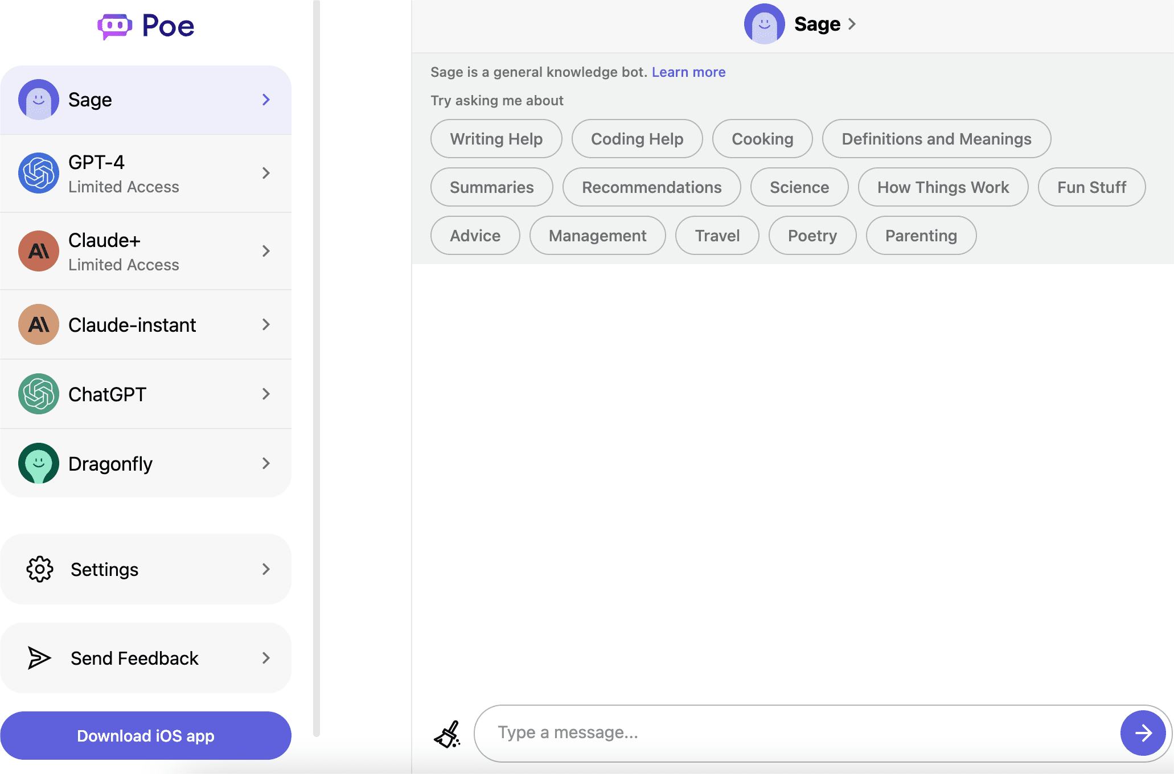The height and width of the screenshot is (774, 1174).
Task: Click the Download iOS app button
Action: click(x=146, y=736)
